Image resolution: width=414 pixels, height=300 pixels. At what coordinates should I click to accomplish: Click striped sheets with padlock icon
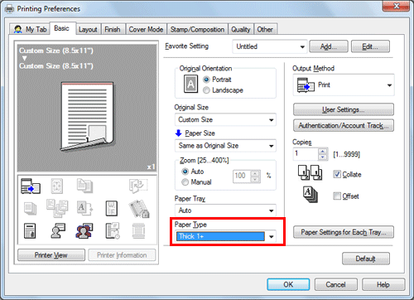[x=139, y=209]
